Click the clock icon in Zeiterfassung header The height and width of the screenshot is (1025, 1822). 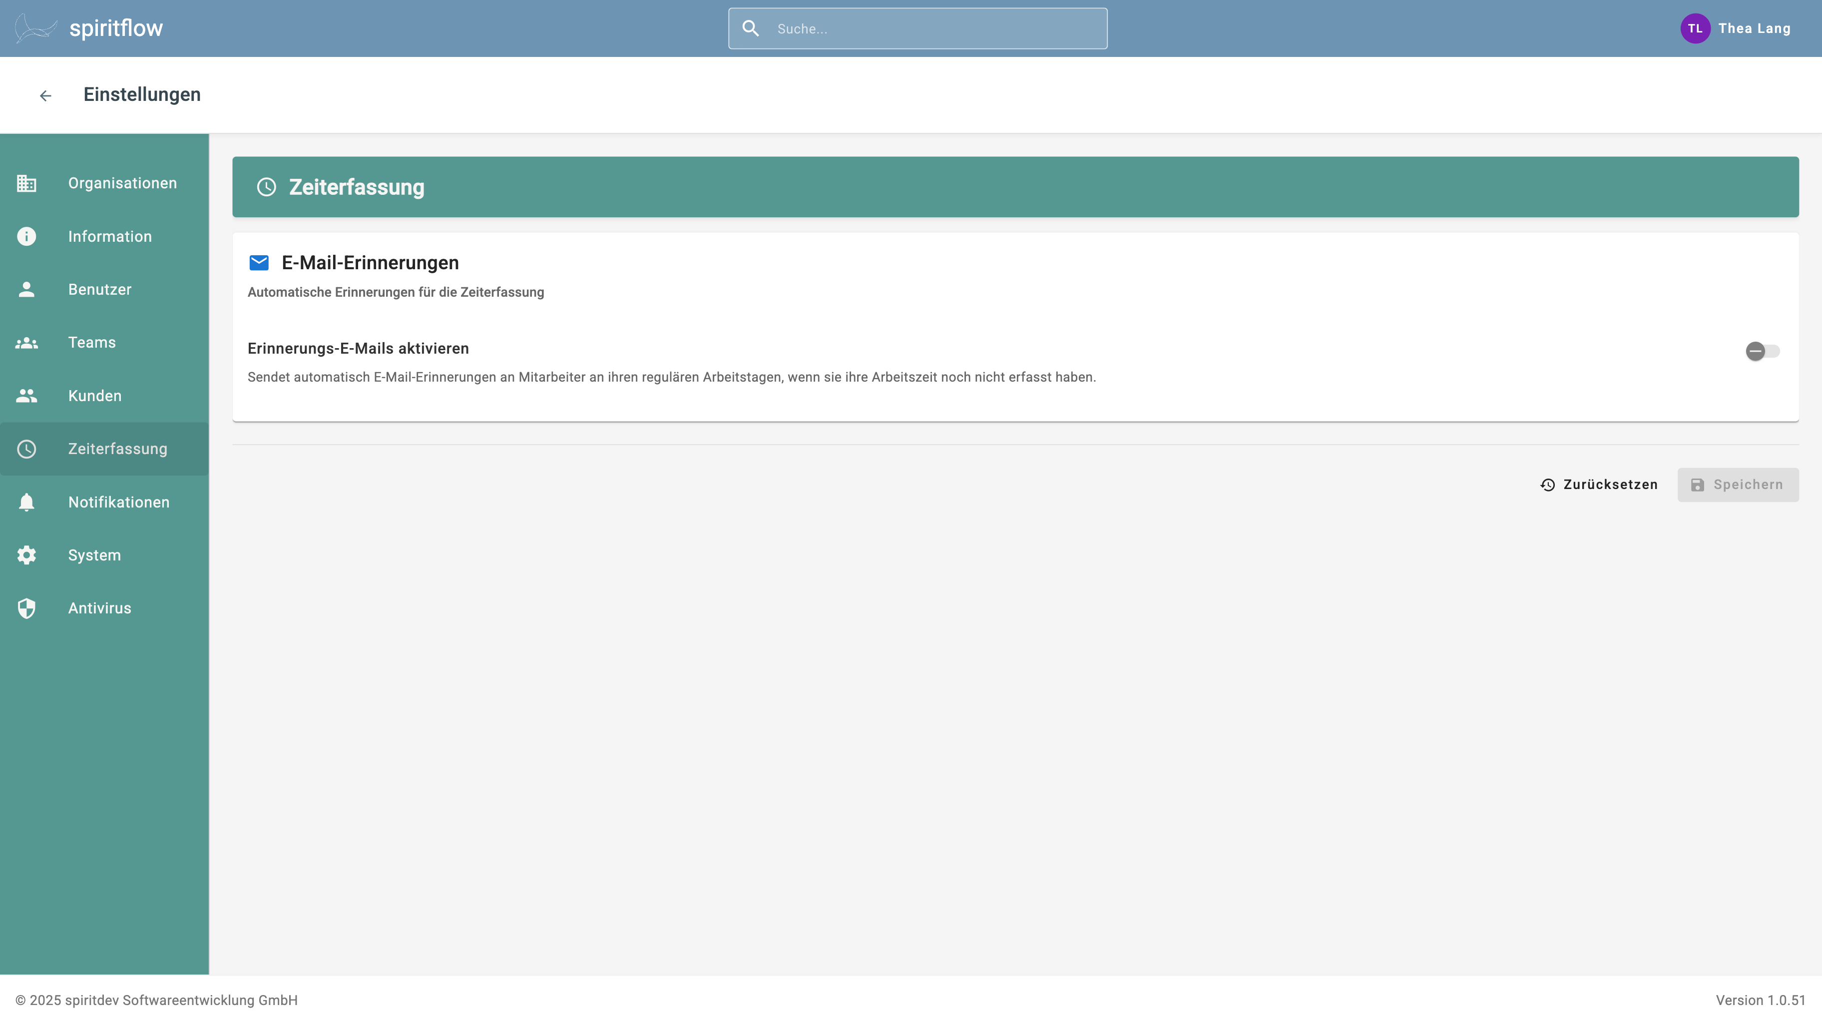click(267, 187)
